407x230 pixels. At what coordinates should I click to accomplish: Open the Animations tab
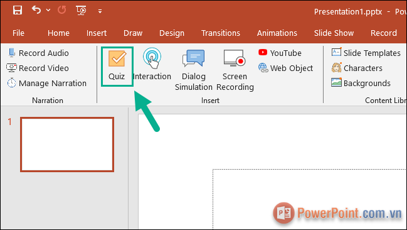pyautogui.click(x=277, y=33)
